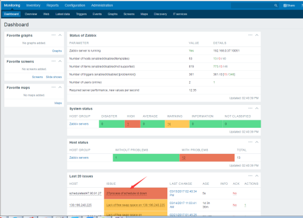
Task: Click the High severity count cell
Action: coord(132,124)
